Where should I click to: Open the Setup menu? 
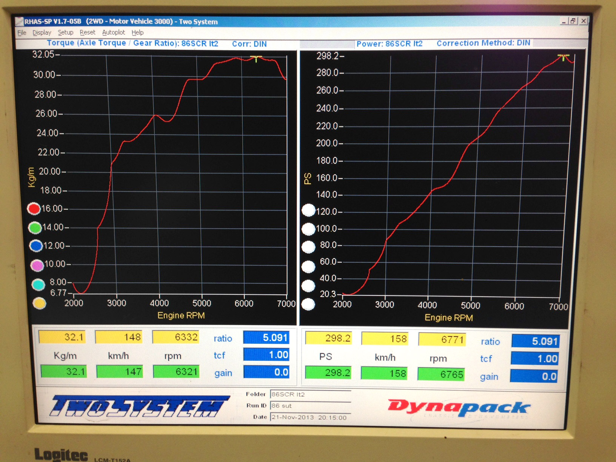pyautogui.click(x=65, y=32)
